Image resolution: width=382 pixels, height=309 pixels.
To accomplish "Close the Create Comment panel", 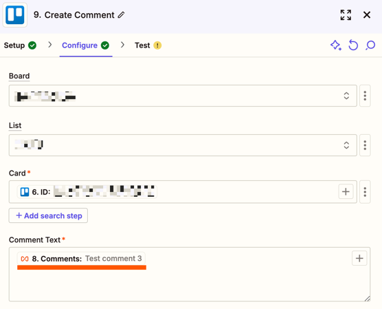I will (x=367, y=15).
